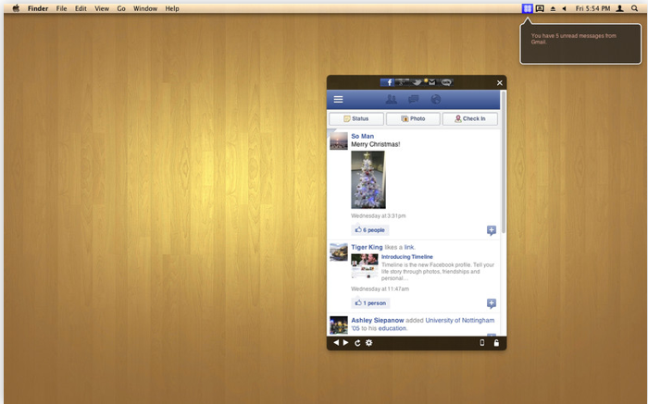Click the 'Merry Christmas!' post text
This screenshot has height=404, width=648.
(376, 144)
